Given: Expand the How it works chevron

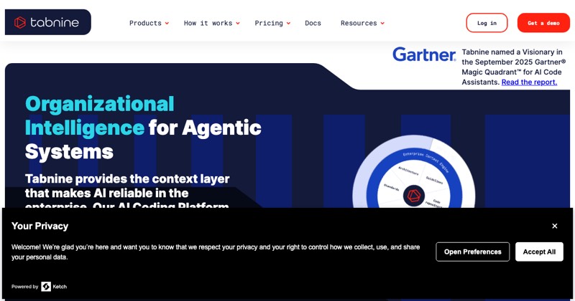Looking at the screenshot, I should [x=238, y=24].
